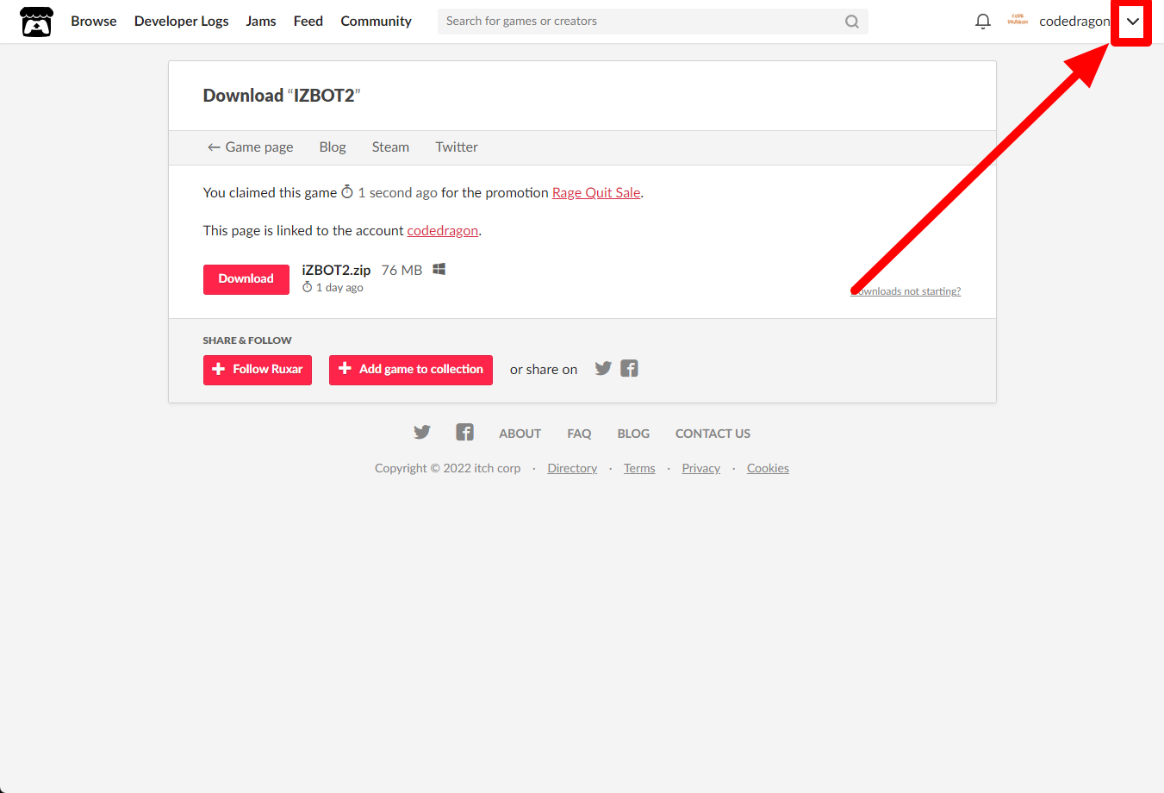Image resolution: width=1164 pixels, height=793 pixels.
Task: Open the Jams page
Action: [x=261, y=22]
